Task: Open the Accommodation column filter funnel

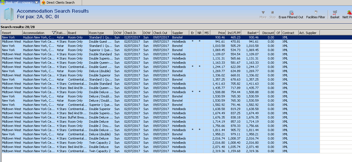Action: tap(54, 33)
